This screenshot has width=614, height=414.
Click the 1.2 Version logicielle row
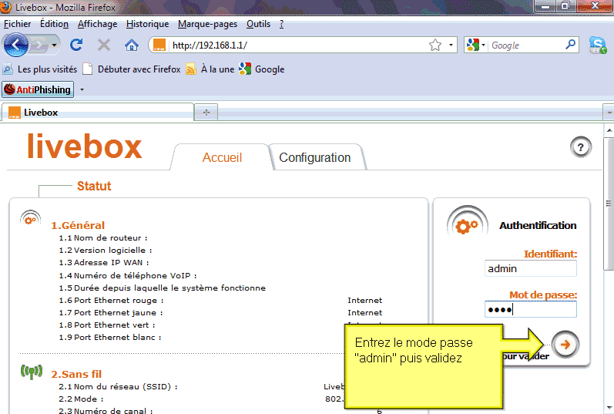click(x=106, y=250)
